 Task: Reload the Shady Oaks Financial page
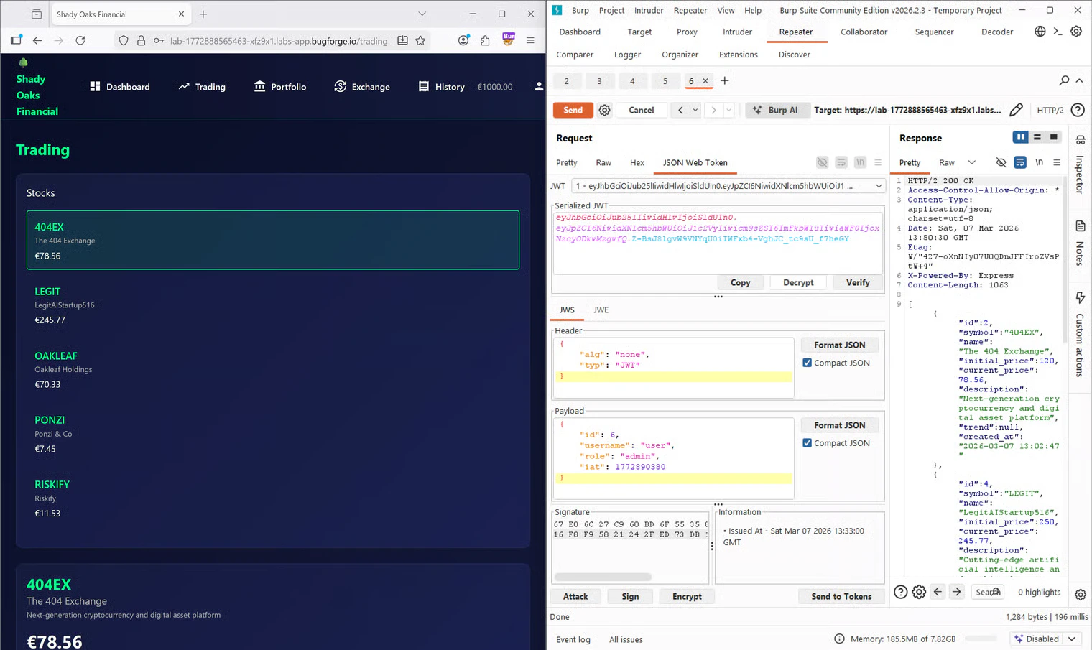80,41
